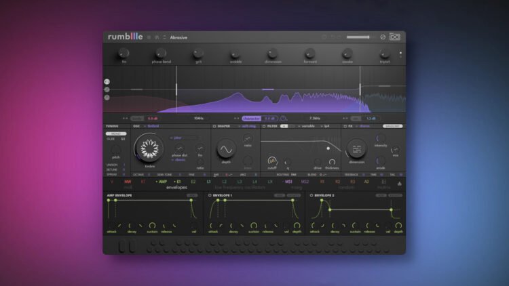509x286 pixels.
Task: Open the modulation matrix grid icon
Action: (x=383, y=182)
